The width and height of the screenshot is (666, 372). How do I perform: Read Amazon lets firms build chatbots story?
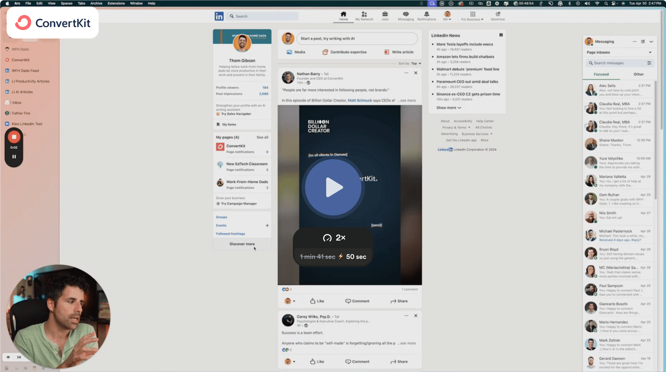click(x=465, y=57)
